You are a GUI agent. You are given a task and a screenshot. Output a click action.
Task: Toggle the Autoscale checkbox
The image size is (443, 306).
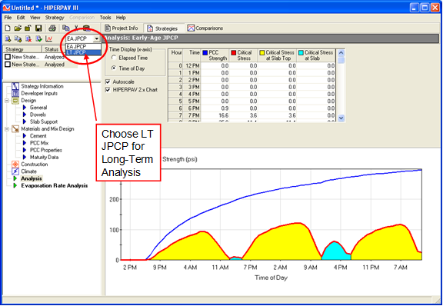[108, 82]
